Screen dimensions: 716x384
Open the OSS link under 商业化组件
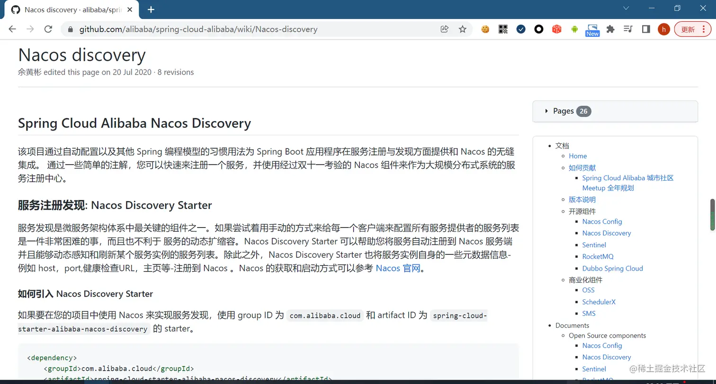tap(588, 290)
